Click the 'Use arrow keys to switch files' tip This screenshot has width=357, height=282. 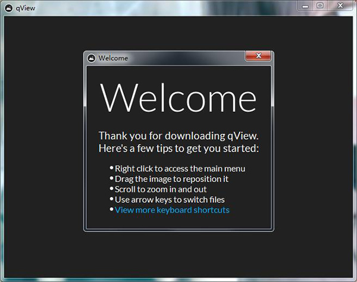[170, 200]
